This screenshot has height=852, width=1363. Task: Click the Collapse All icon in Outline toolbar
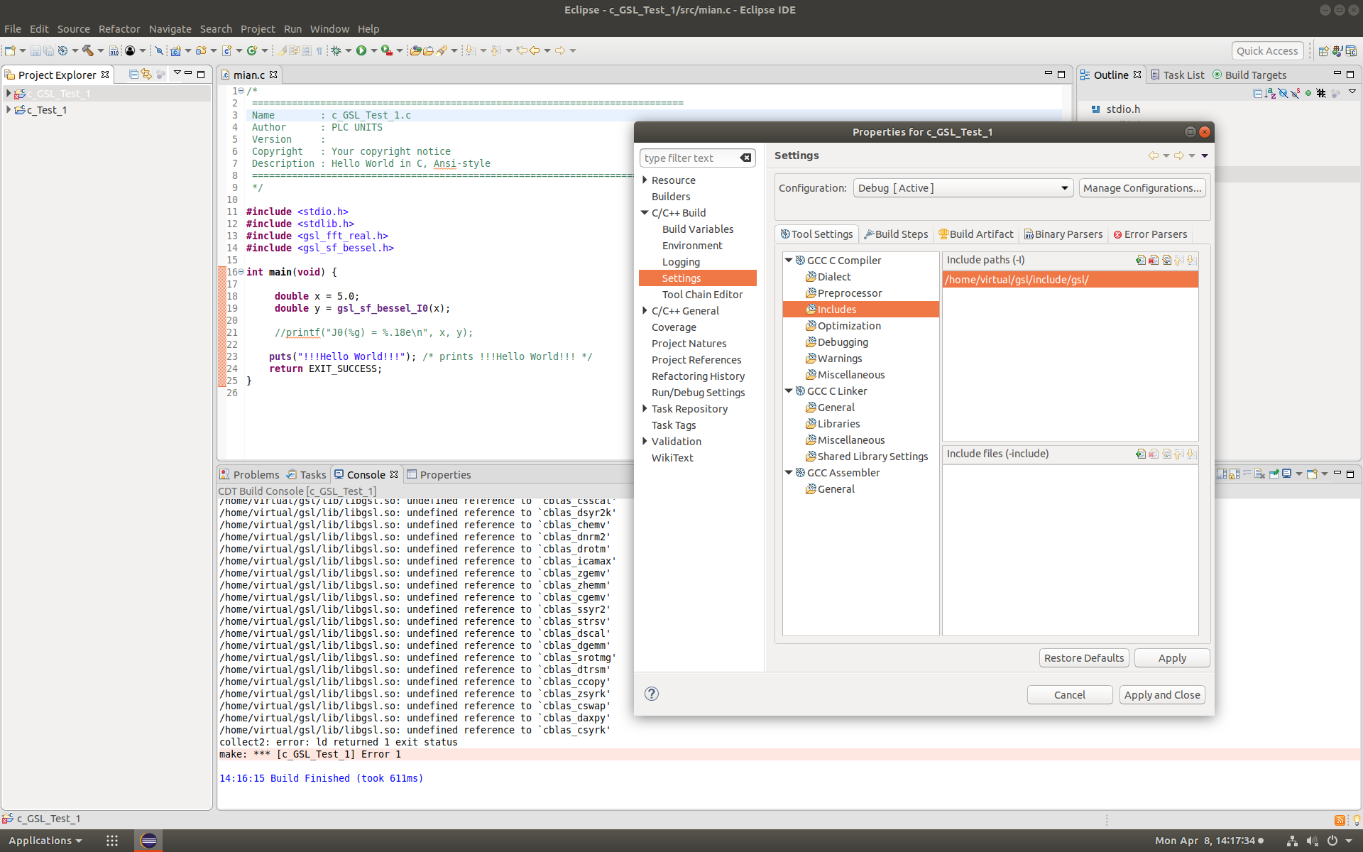click(1257, 93)
